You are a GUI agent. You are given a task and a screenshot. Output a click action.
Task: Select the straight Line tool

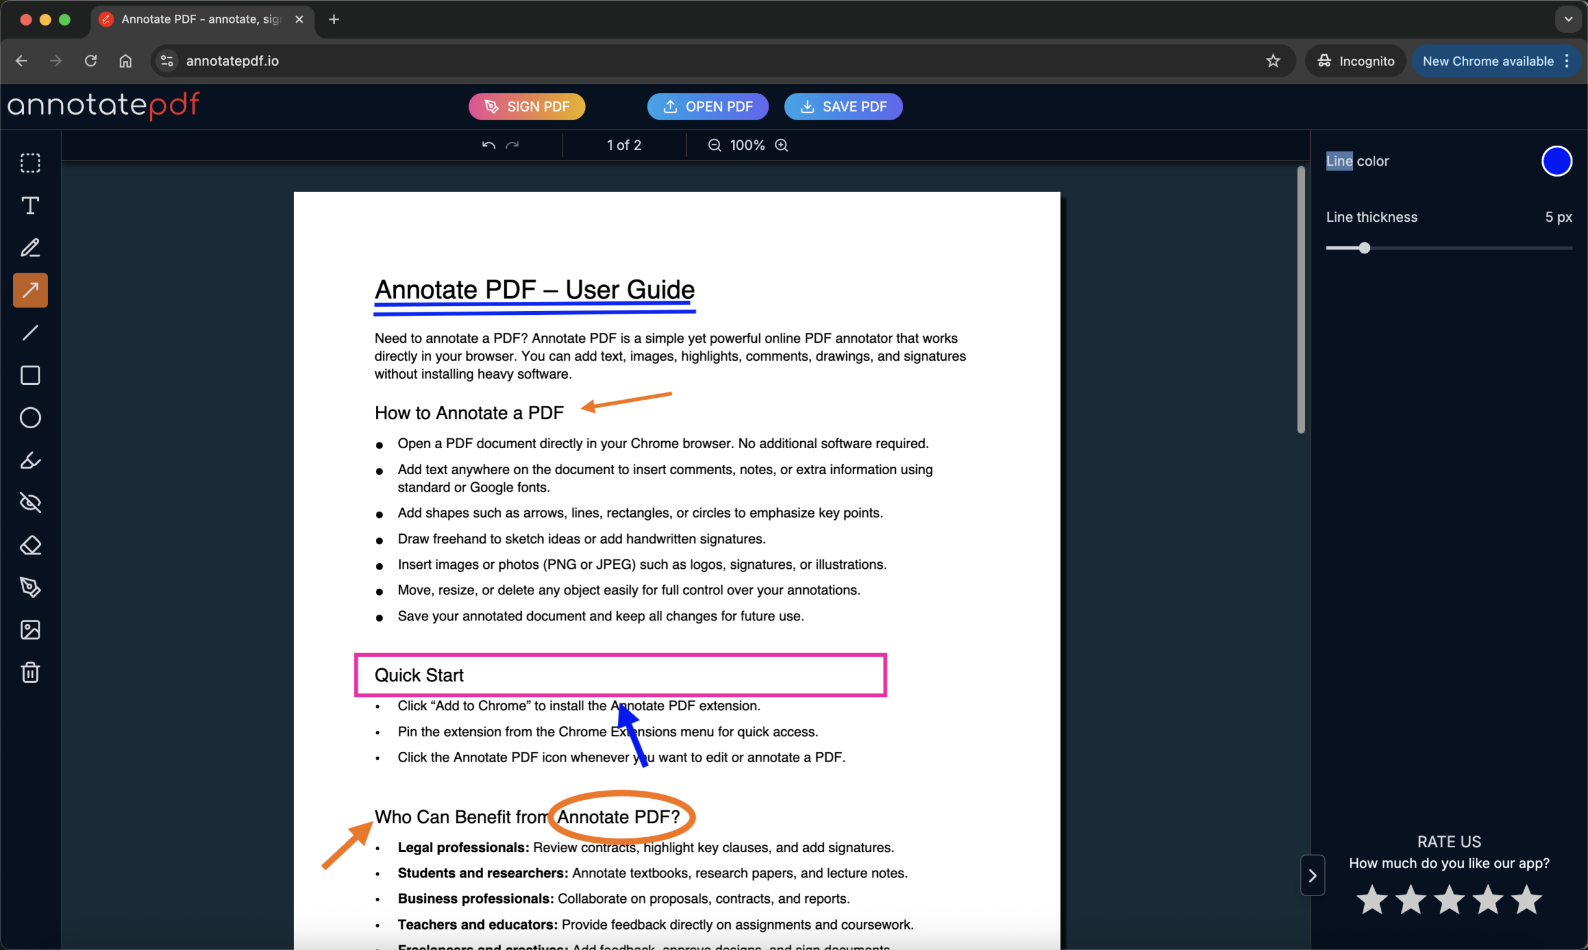[x=30, y=333]
